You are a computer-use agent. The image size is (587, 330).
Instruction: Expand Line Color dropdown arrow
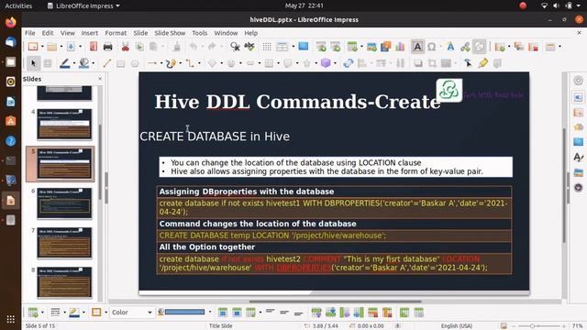(x=74, y=63)
